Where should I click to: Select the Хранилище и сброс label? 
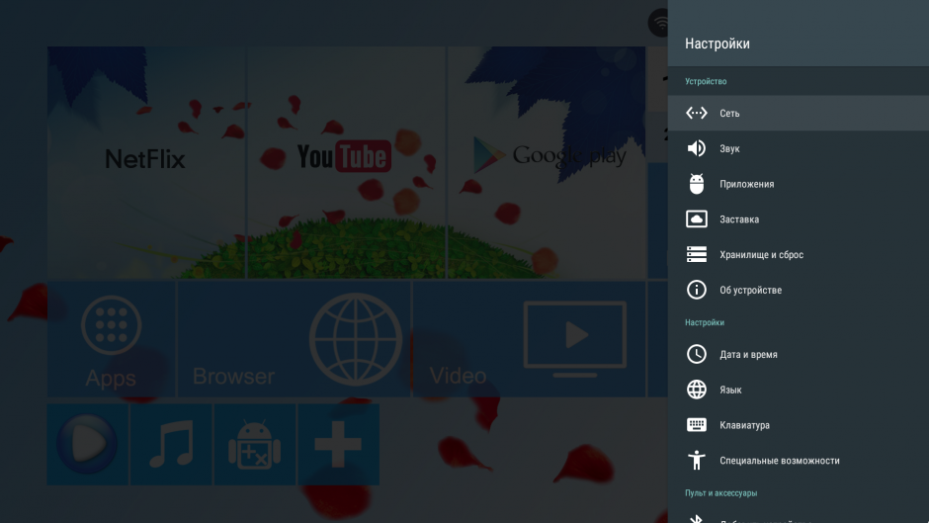[x=761, y=255]
